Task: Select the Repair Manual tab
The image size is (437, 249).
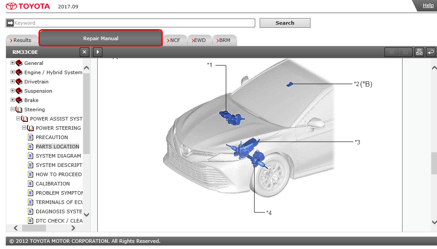Action: pyautogui.click(x=100, y=38)
